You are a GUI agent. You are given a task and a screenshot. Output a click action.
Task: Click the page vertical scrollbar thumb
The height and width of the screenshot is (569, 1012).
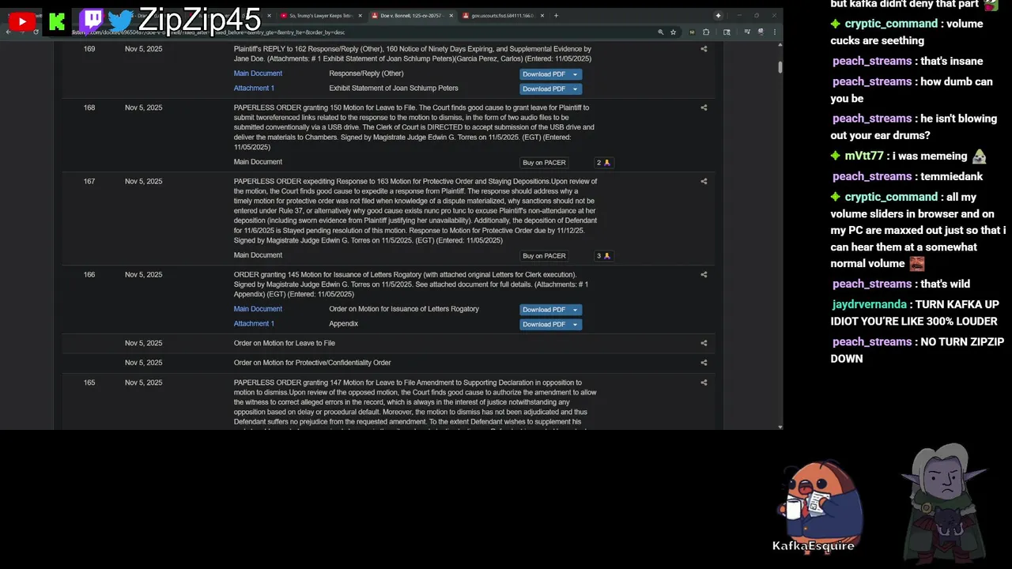[780, 67]
